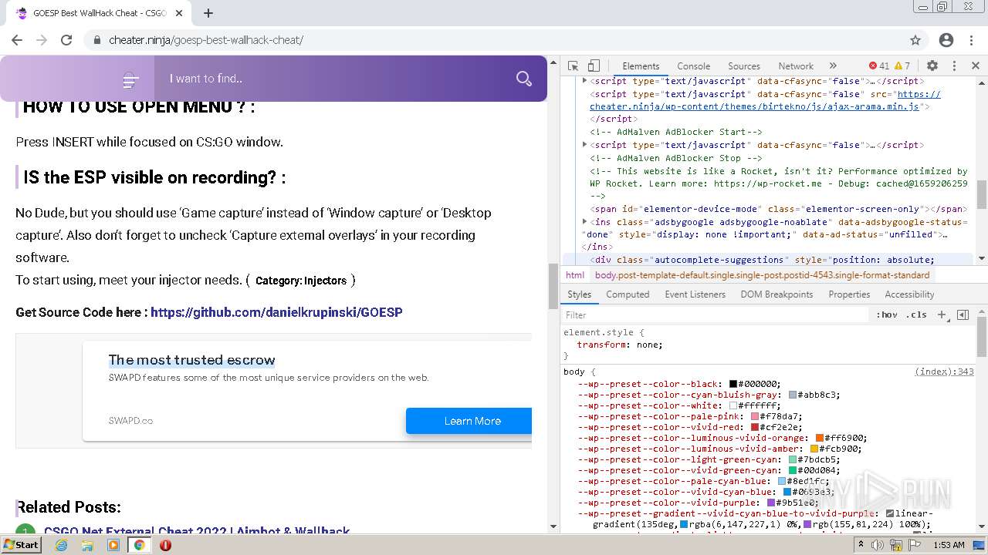The height and width of the screenshot is (555, 988).
Task: Click the webpage vertical scrollbar thumb
Action: tap(553, 286)
